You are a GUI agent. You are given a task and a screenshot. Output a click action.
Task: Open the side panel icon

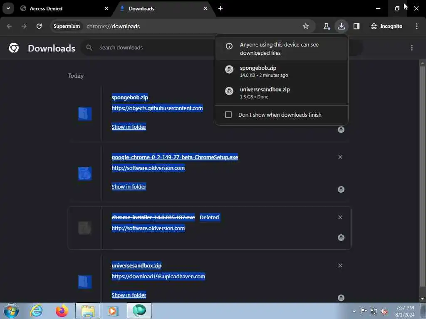pyautogui.click(x=356, y=26)
